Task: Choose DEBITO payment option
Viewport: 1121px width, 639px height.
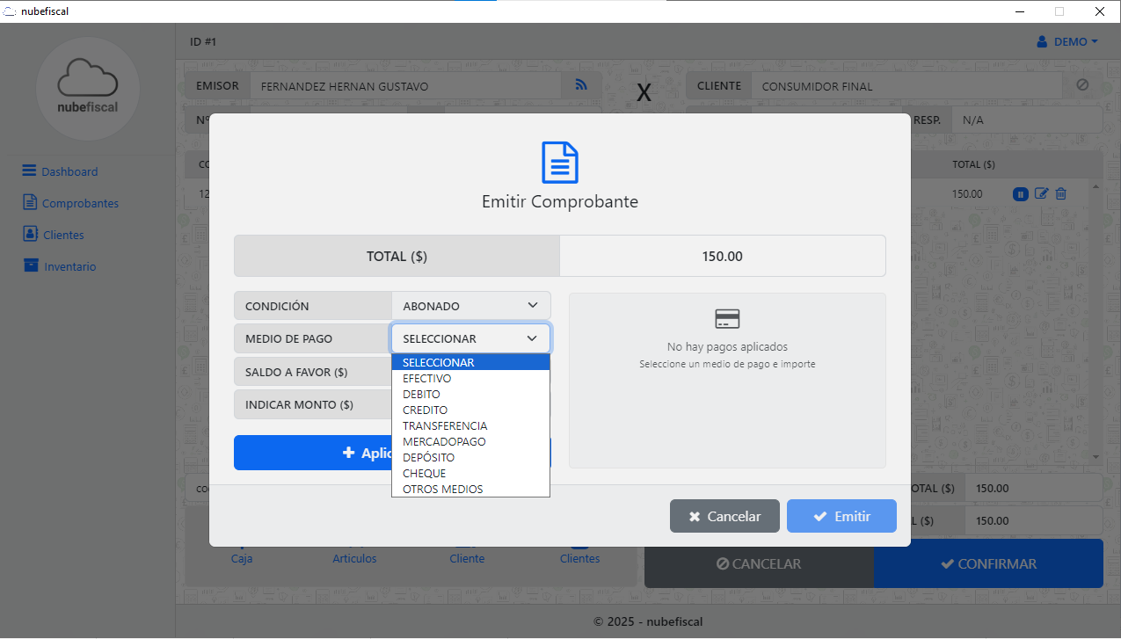Action: tap(422, 395)
